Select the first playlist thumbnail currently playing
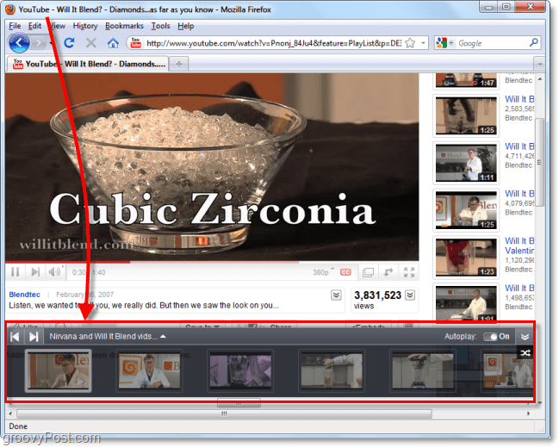This screenshot has width=559, height=447. (x=58, y=370)
